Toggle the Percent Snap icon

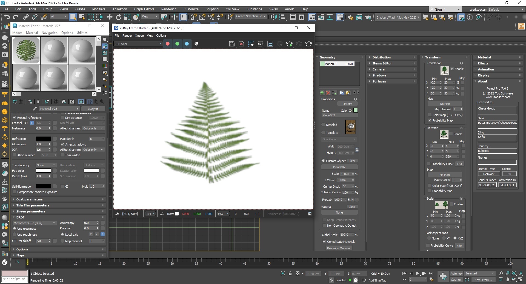211,17
